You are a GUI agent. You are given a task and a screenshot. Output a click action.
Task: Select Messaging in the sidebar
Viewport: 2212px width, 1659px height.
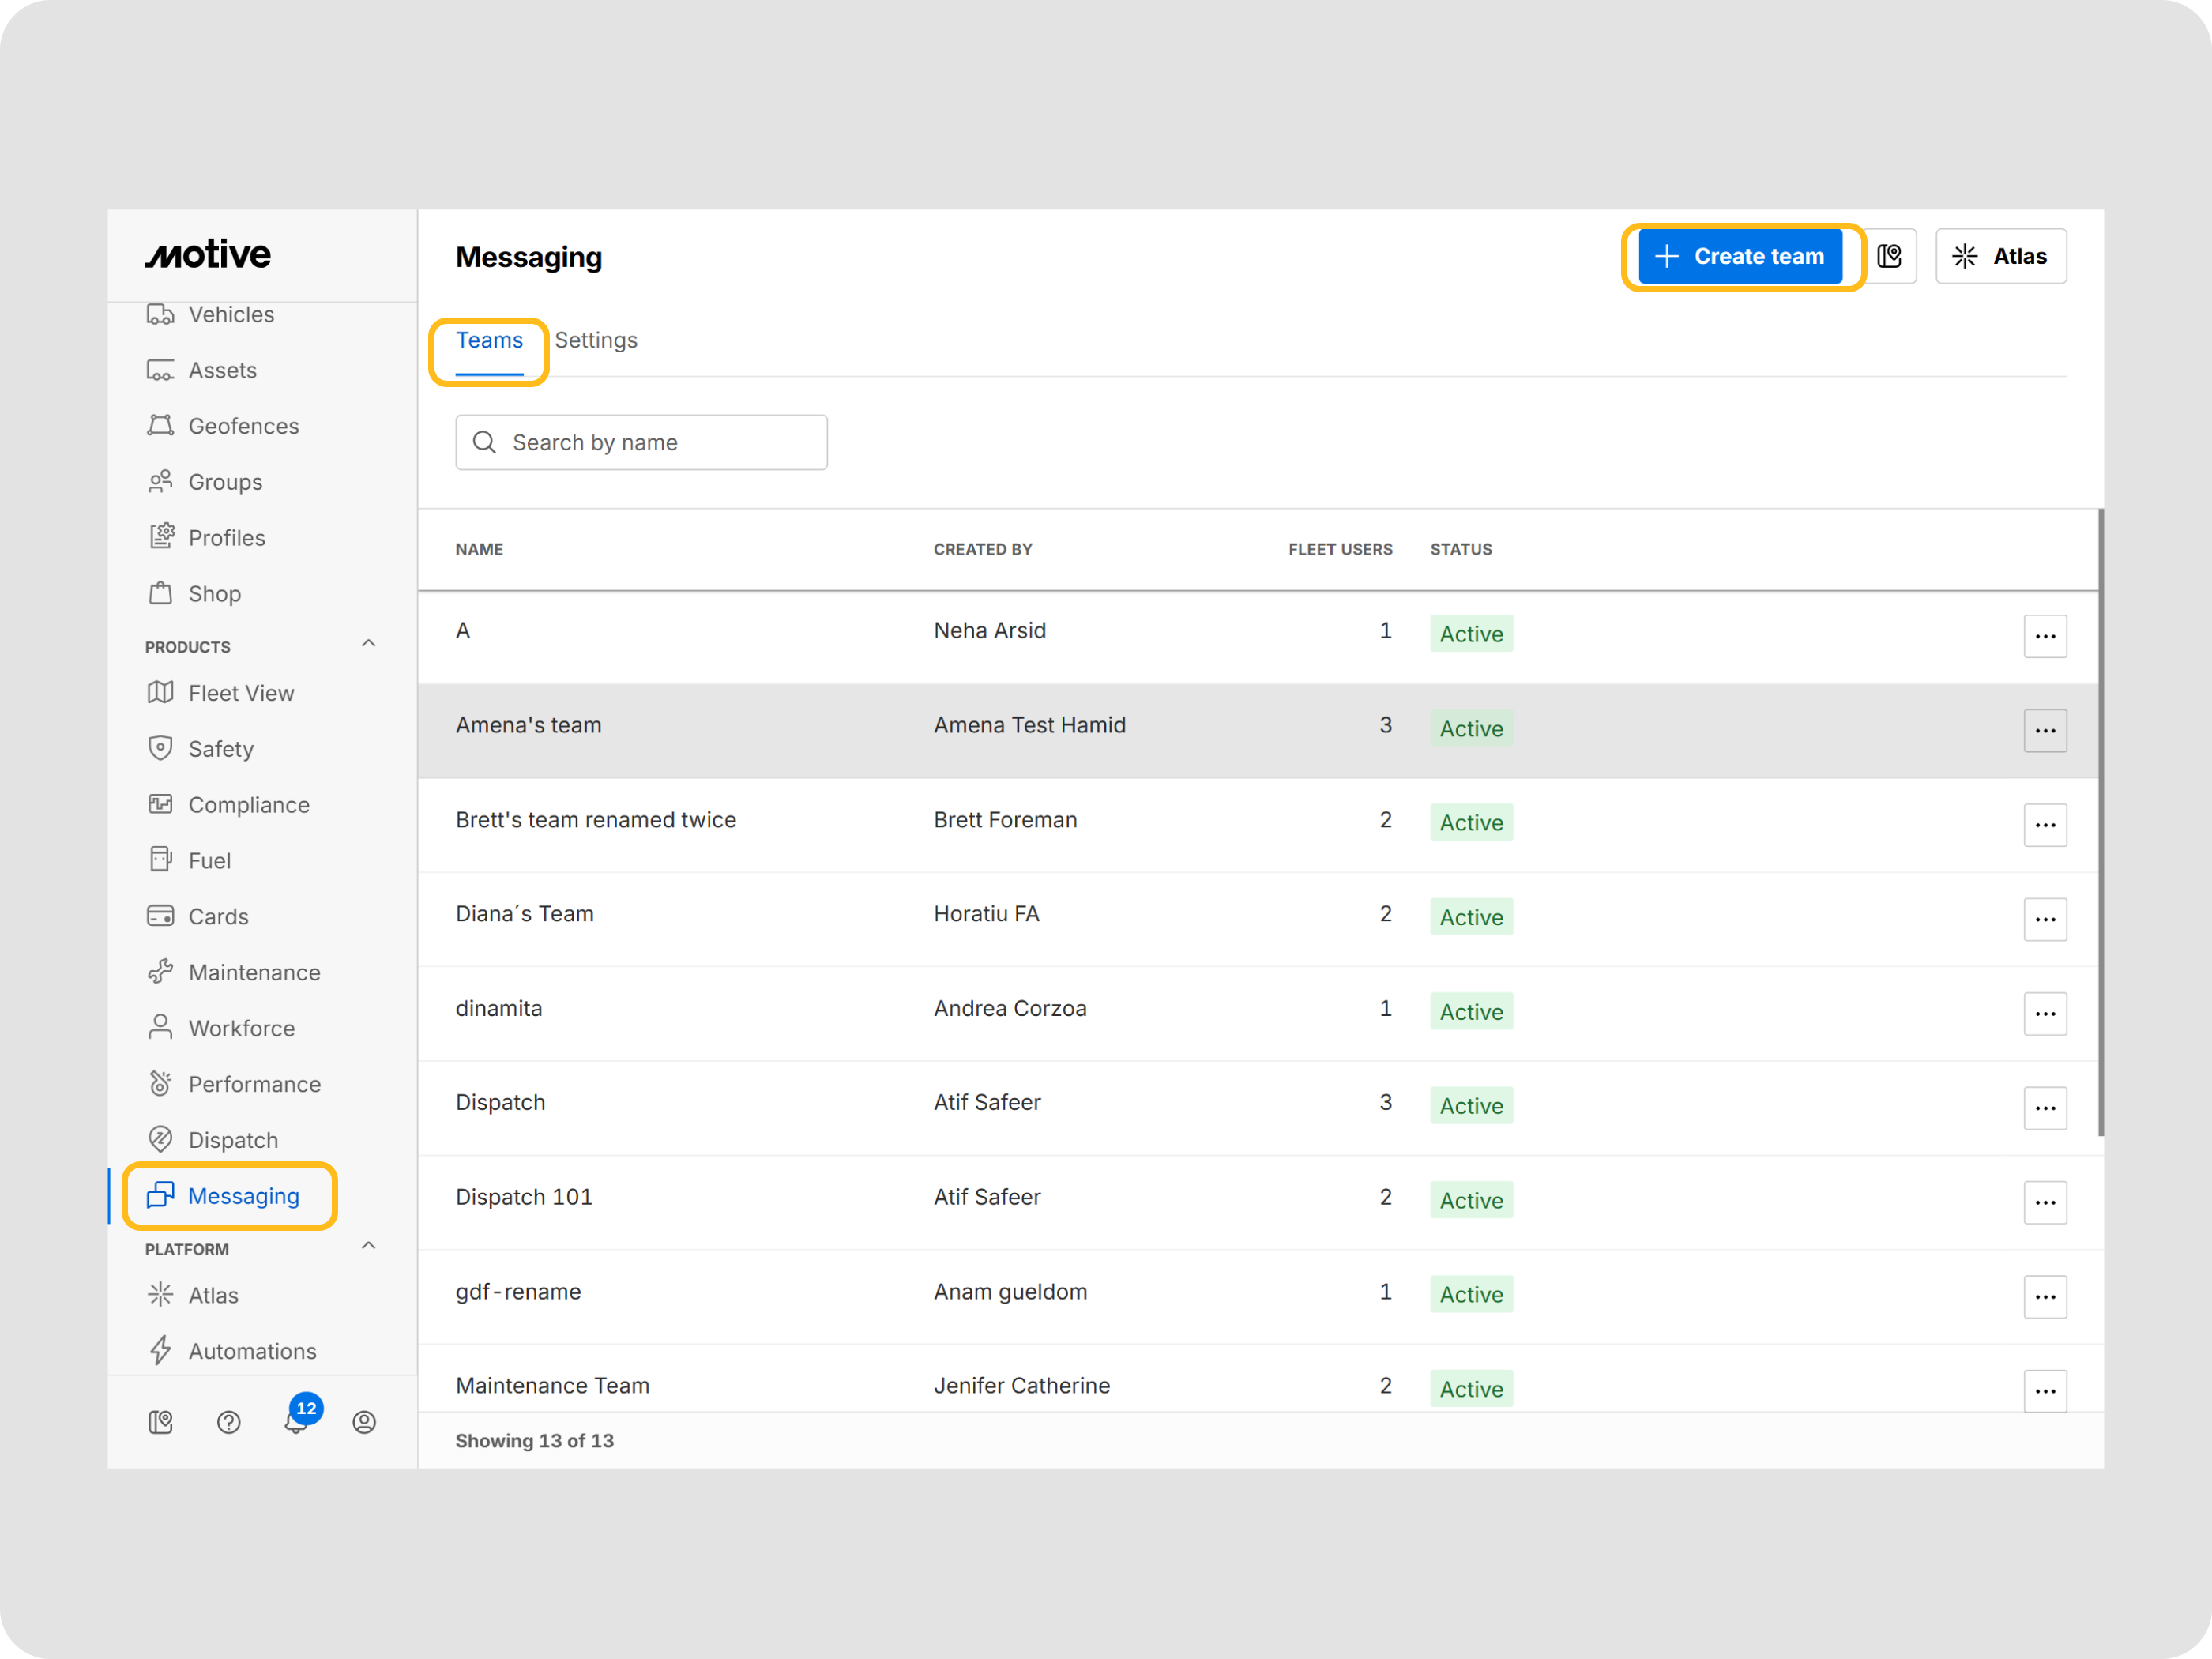[223, 1197]
